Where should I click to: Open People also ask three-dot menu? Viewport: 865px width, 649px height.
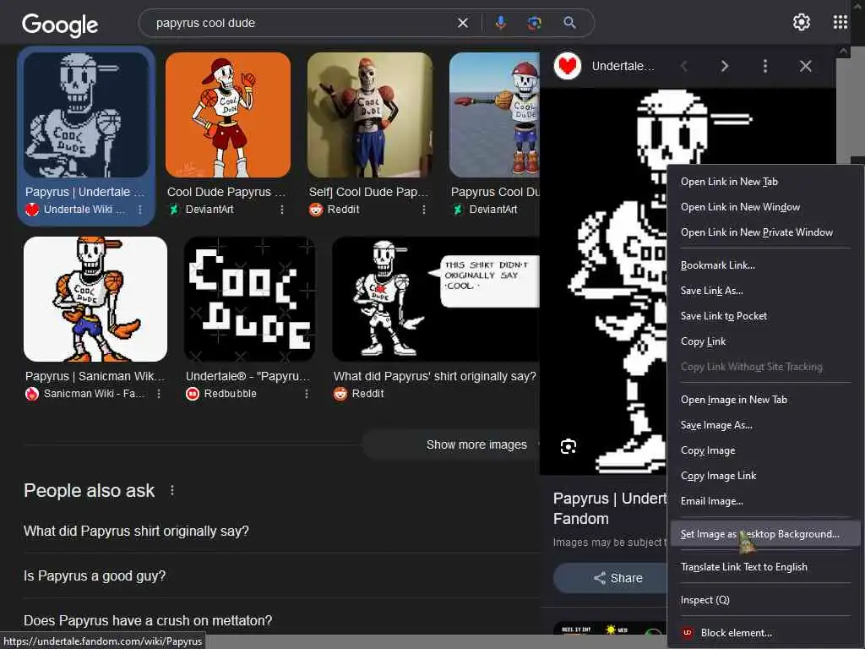(172, 490)
